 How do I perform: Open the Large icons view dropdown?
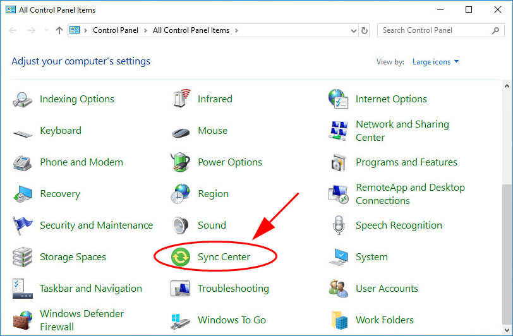point(435,61)
